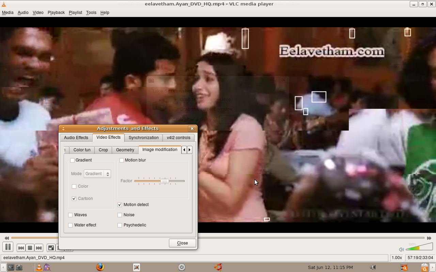
Task: Select the Crop sub-tab
Action: 103,150
